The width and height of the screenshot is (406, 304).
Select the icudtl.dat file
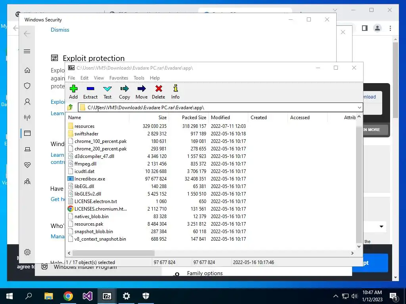click(x=84, y=171)
